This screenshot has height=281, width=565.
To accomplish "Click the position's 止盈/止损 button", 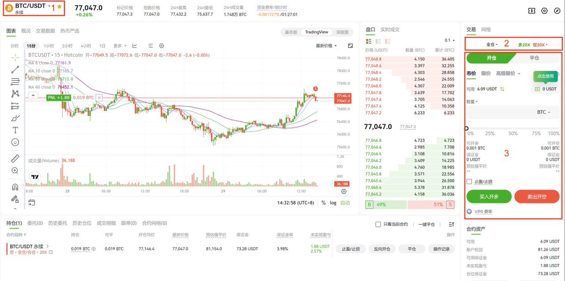I will click(350, 249).
